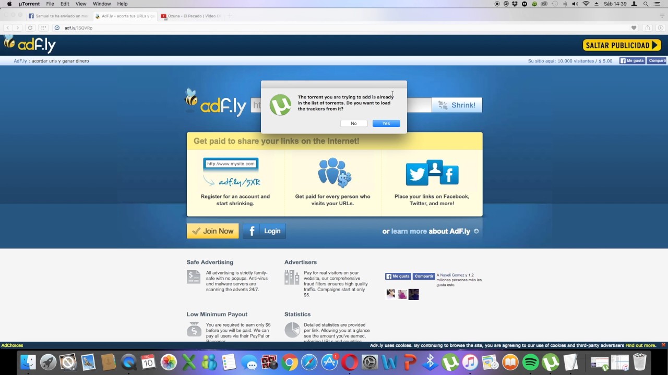Open the Help menu

(122, 4)
